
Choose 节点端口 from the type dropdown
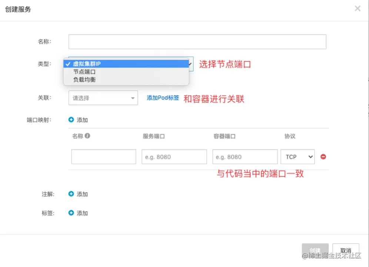coord(84,72)
